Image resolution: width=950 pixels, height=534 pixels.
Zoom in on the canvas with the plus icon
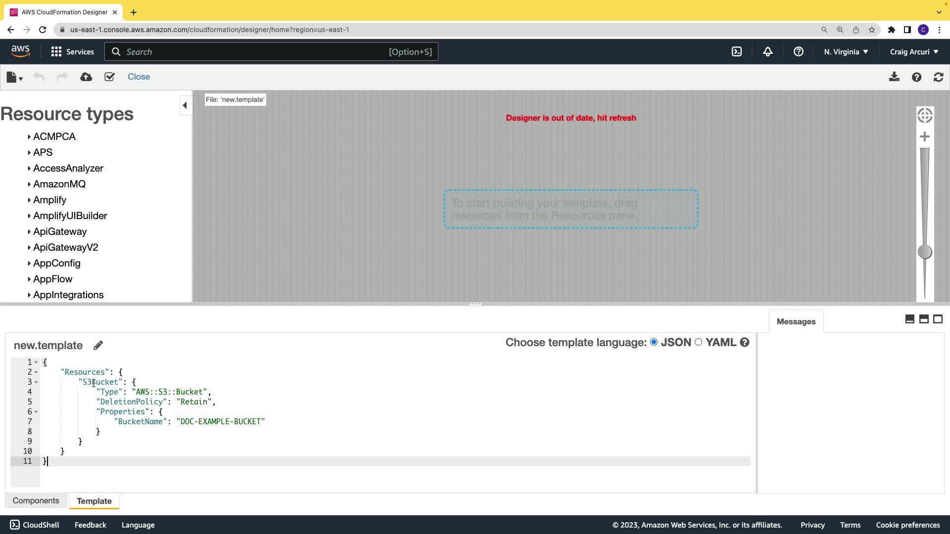[924, 136]
